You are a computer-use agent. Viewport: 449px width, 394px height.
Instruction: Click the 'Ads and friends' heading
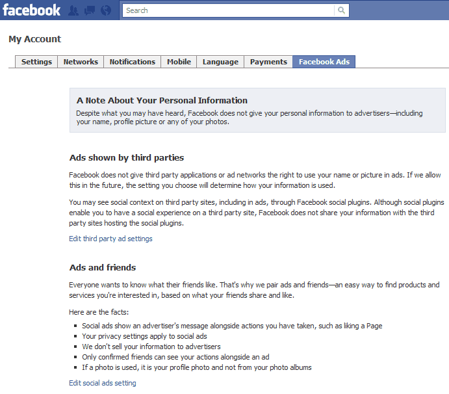103,268
